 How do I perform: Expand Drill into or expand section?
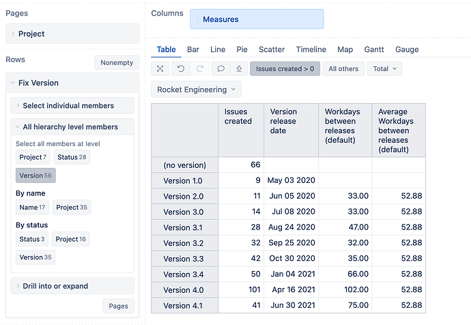[72, 286]
